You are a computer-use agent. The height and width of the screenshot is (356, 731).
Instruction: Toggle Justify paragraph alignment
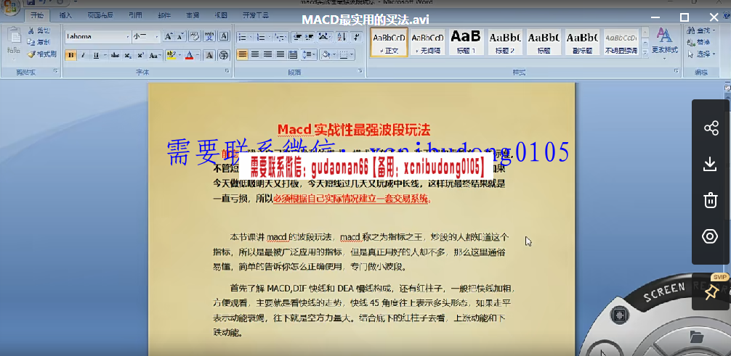tap(280, 55)
